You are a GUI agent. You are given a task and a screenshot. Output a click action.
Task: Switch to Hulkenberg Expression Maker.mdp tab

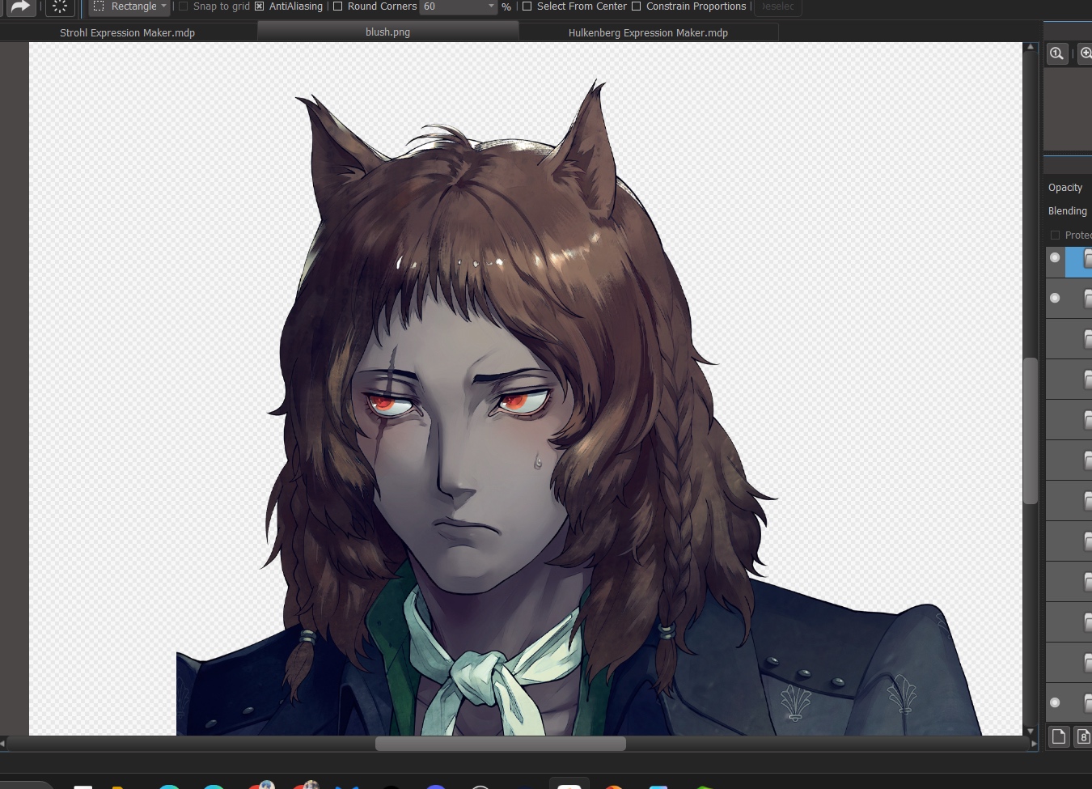click(648, 32)
